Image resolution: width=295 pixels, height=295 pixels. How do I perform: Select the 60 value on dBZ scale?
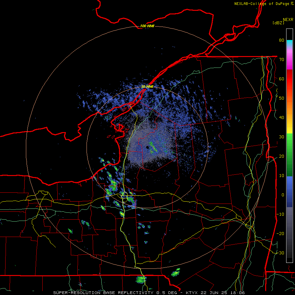282,79
